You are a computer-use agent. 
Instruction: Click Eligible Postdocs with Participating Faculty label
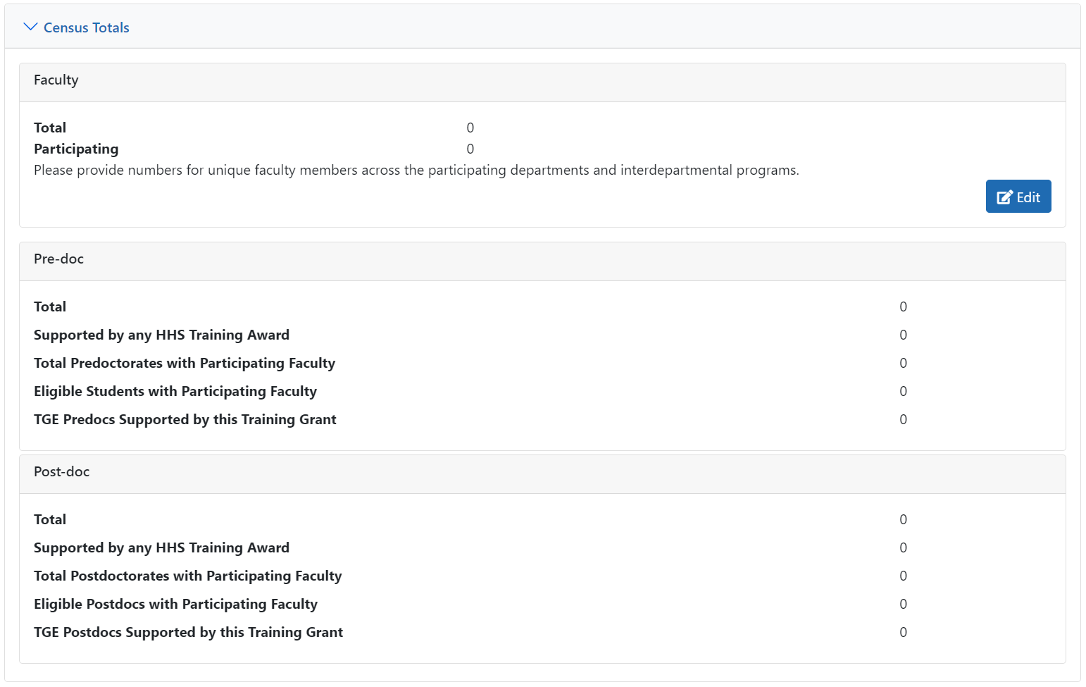tap(175, 604)
